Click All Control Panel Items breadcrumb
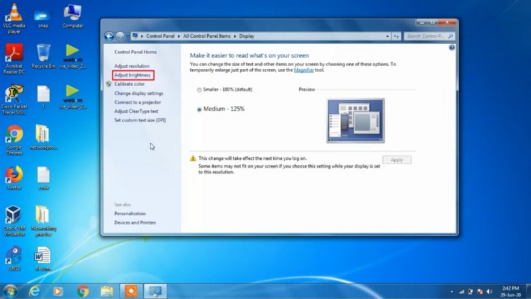531x299 pixels. click(x=206, y=36)
